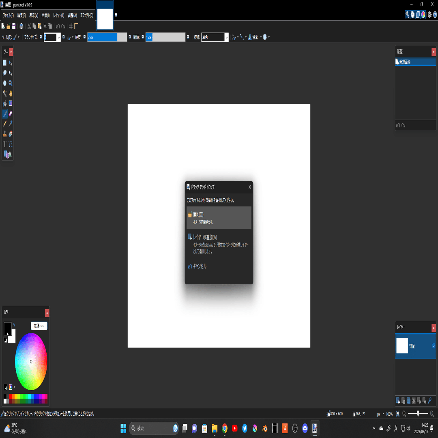Select the Move Selection tool
Screen dimensions: 438x438
[x=10, y=73]
